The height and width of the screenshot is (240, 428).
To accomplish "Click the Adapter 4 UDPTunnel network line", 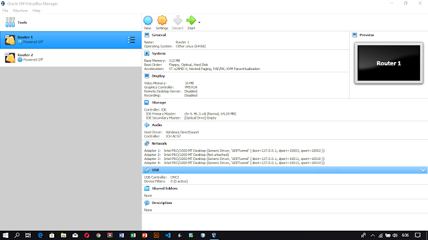I will (234, 163).
